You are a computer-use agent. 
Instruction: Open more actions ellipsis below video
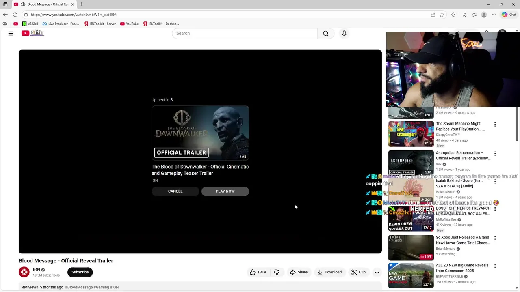(377, 272)
